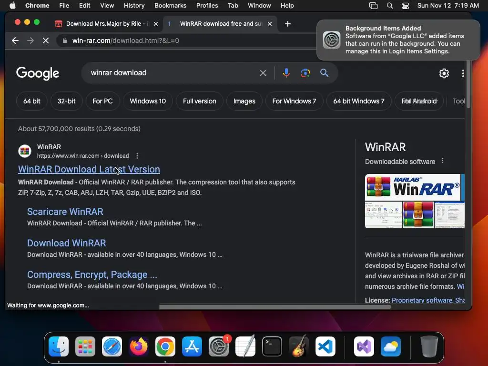Click the padlock site info icon
This screenshot has width=488, height=366.
point(64,41)
